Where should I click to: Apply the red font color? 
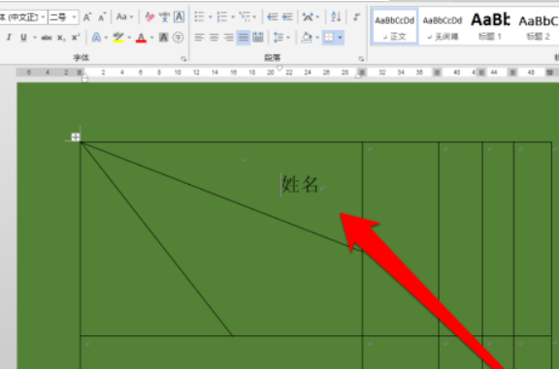click(141, 38)
